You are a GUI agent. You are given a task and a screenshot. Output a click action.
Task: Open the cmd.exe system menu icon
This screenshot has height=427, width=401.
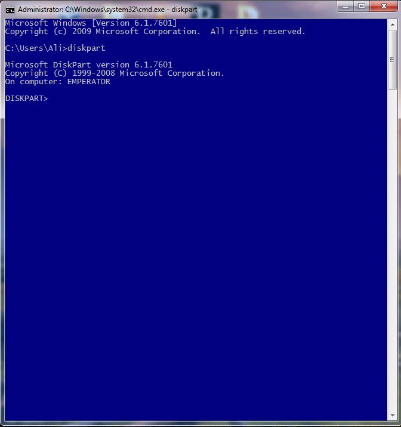click(x=10, y=10)
